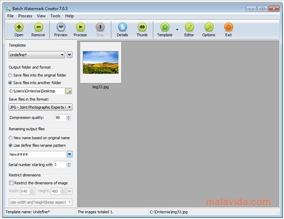Adjust the Width spinner arrows
The image size is (284, 219).
[x=32, y=192]
